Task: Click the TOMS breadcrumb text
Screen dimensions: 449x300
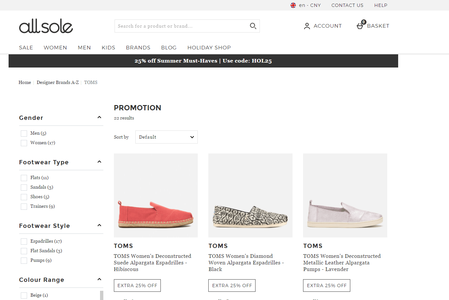Action: tap(91, 82)
